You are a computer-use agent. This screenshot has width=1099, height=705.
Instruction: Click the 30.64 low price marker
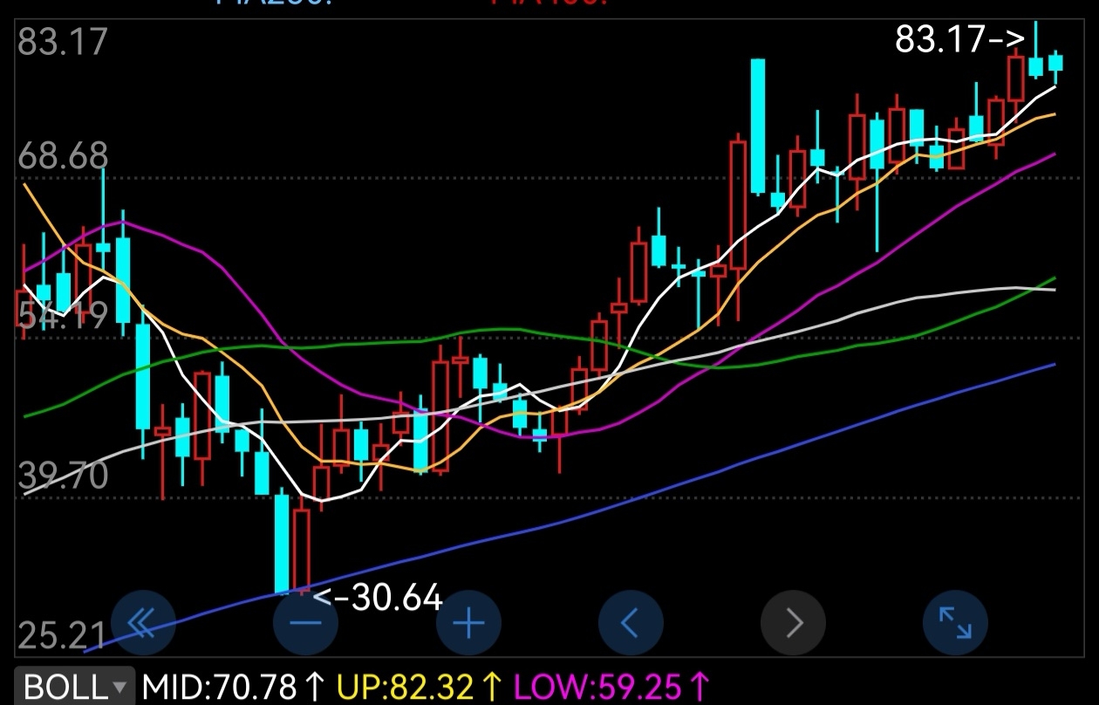(x=378, y=598)
